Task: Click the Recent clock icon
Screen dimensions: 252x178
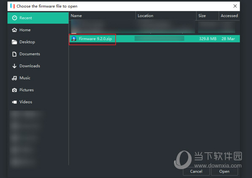Action: coord(14,18)
